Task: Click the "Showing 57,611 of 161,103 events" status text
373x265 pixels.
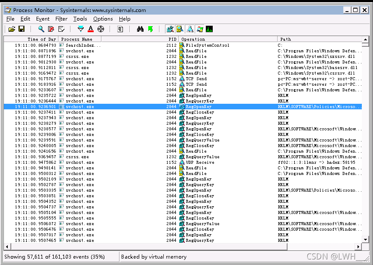Action: pos(55,257)
